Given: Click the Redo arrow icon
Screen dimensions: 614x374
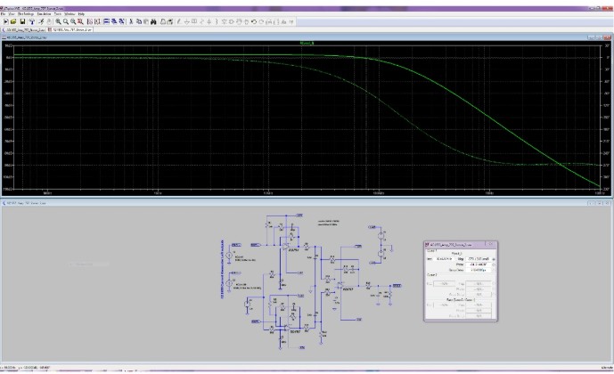Looking at the screenshot, I should coord(261,21).
